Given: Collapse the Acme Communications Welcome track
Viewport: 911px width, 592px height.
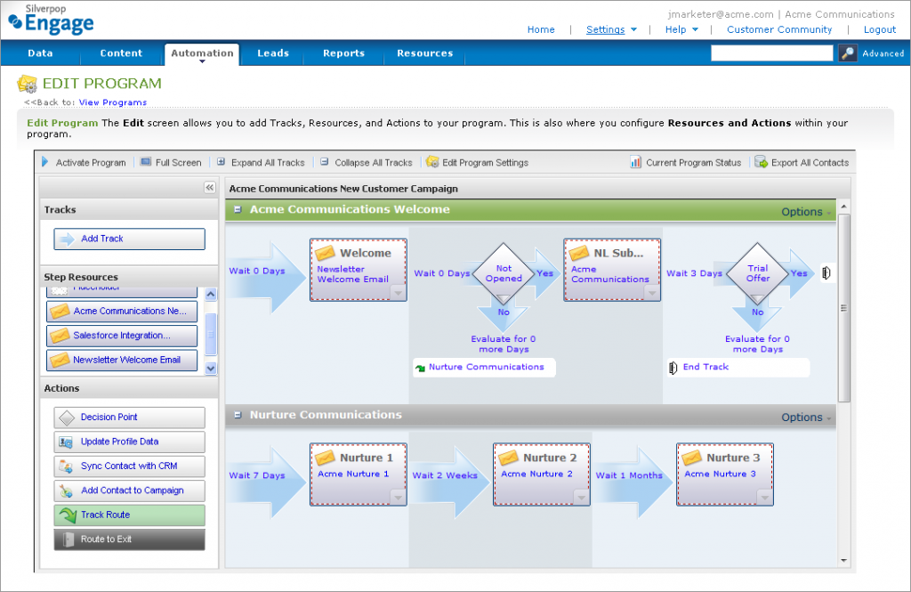Looking at the screenshot, I should [238, 210].
